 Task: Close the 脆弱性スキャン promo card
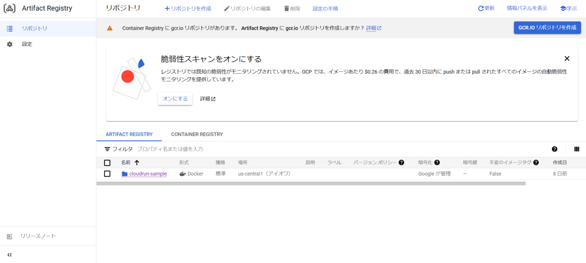click(567, 59)
